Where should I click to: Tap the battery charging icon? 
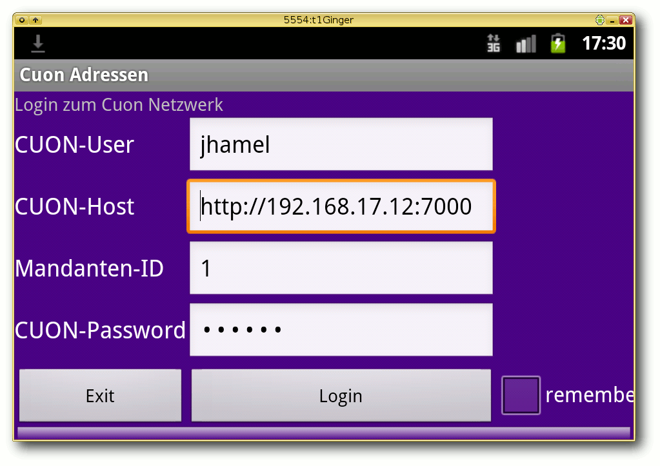557,43
